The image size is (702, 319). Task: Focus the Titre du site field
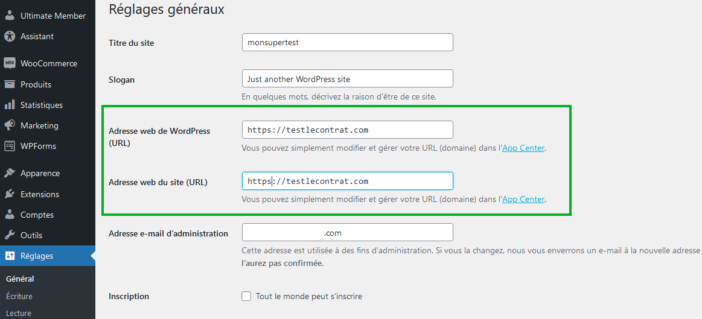[348, 42]
